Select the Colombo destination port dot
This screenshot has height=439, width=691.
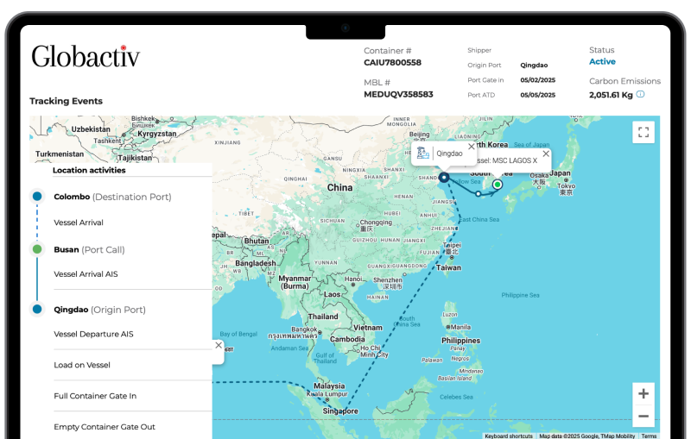click(x=37, y=196)
